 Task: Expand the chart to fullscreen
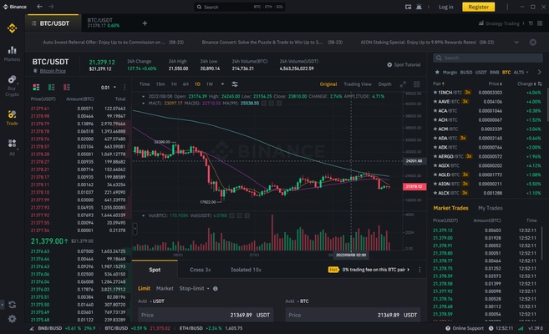[403, 84]
